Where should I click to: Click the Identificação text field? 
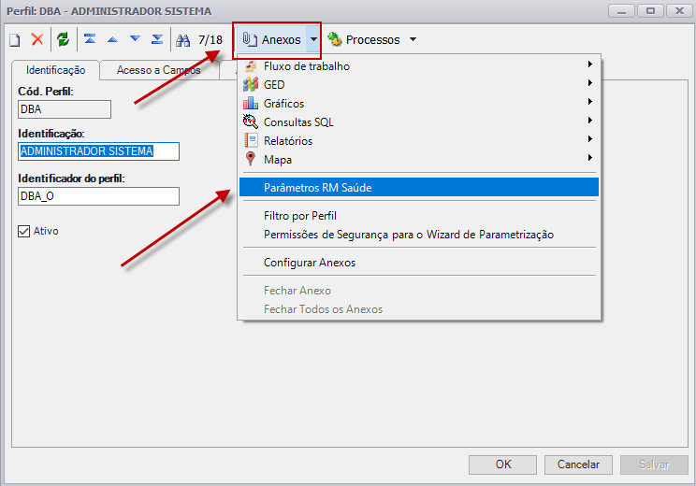coord(98,151)
